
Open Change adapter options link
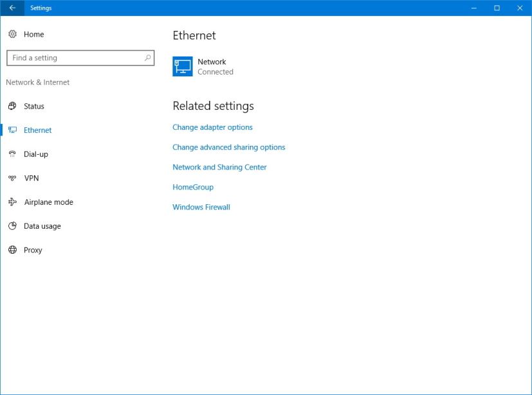click(212, 127)
